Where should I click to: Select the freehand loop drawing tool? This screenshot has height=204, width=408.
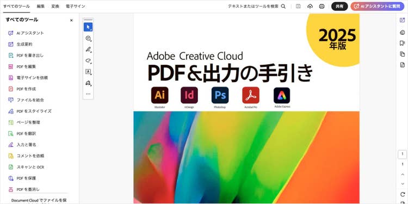pos(88,60)
